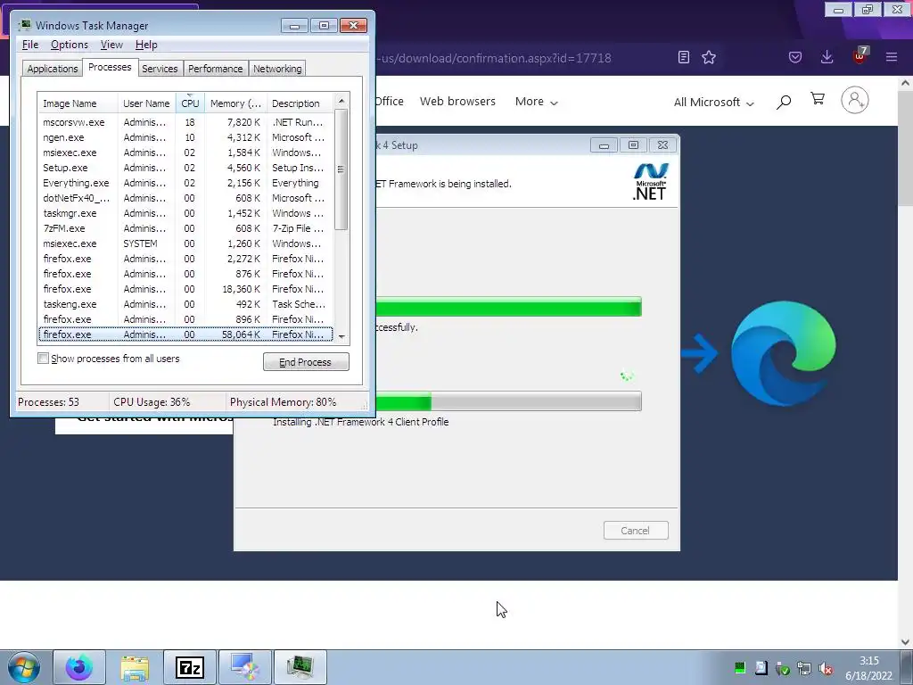This screenshot has height=685, width=913.
Task: Click browser page scroll down arrow
Action: point(906,642)
